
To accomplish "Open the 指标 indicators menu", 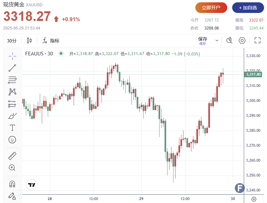I will [x=51, y=41].
